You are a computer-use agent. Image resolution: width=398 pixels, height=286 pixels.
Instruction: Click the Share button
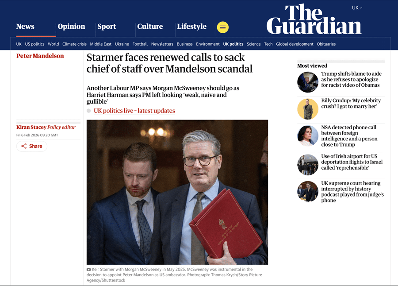point(32,146)
